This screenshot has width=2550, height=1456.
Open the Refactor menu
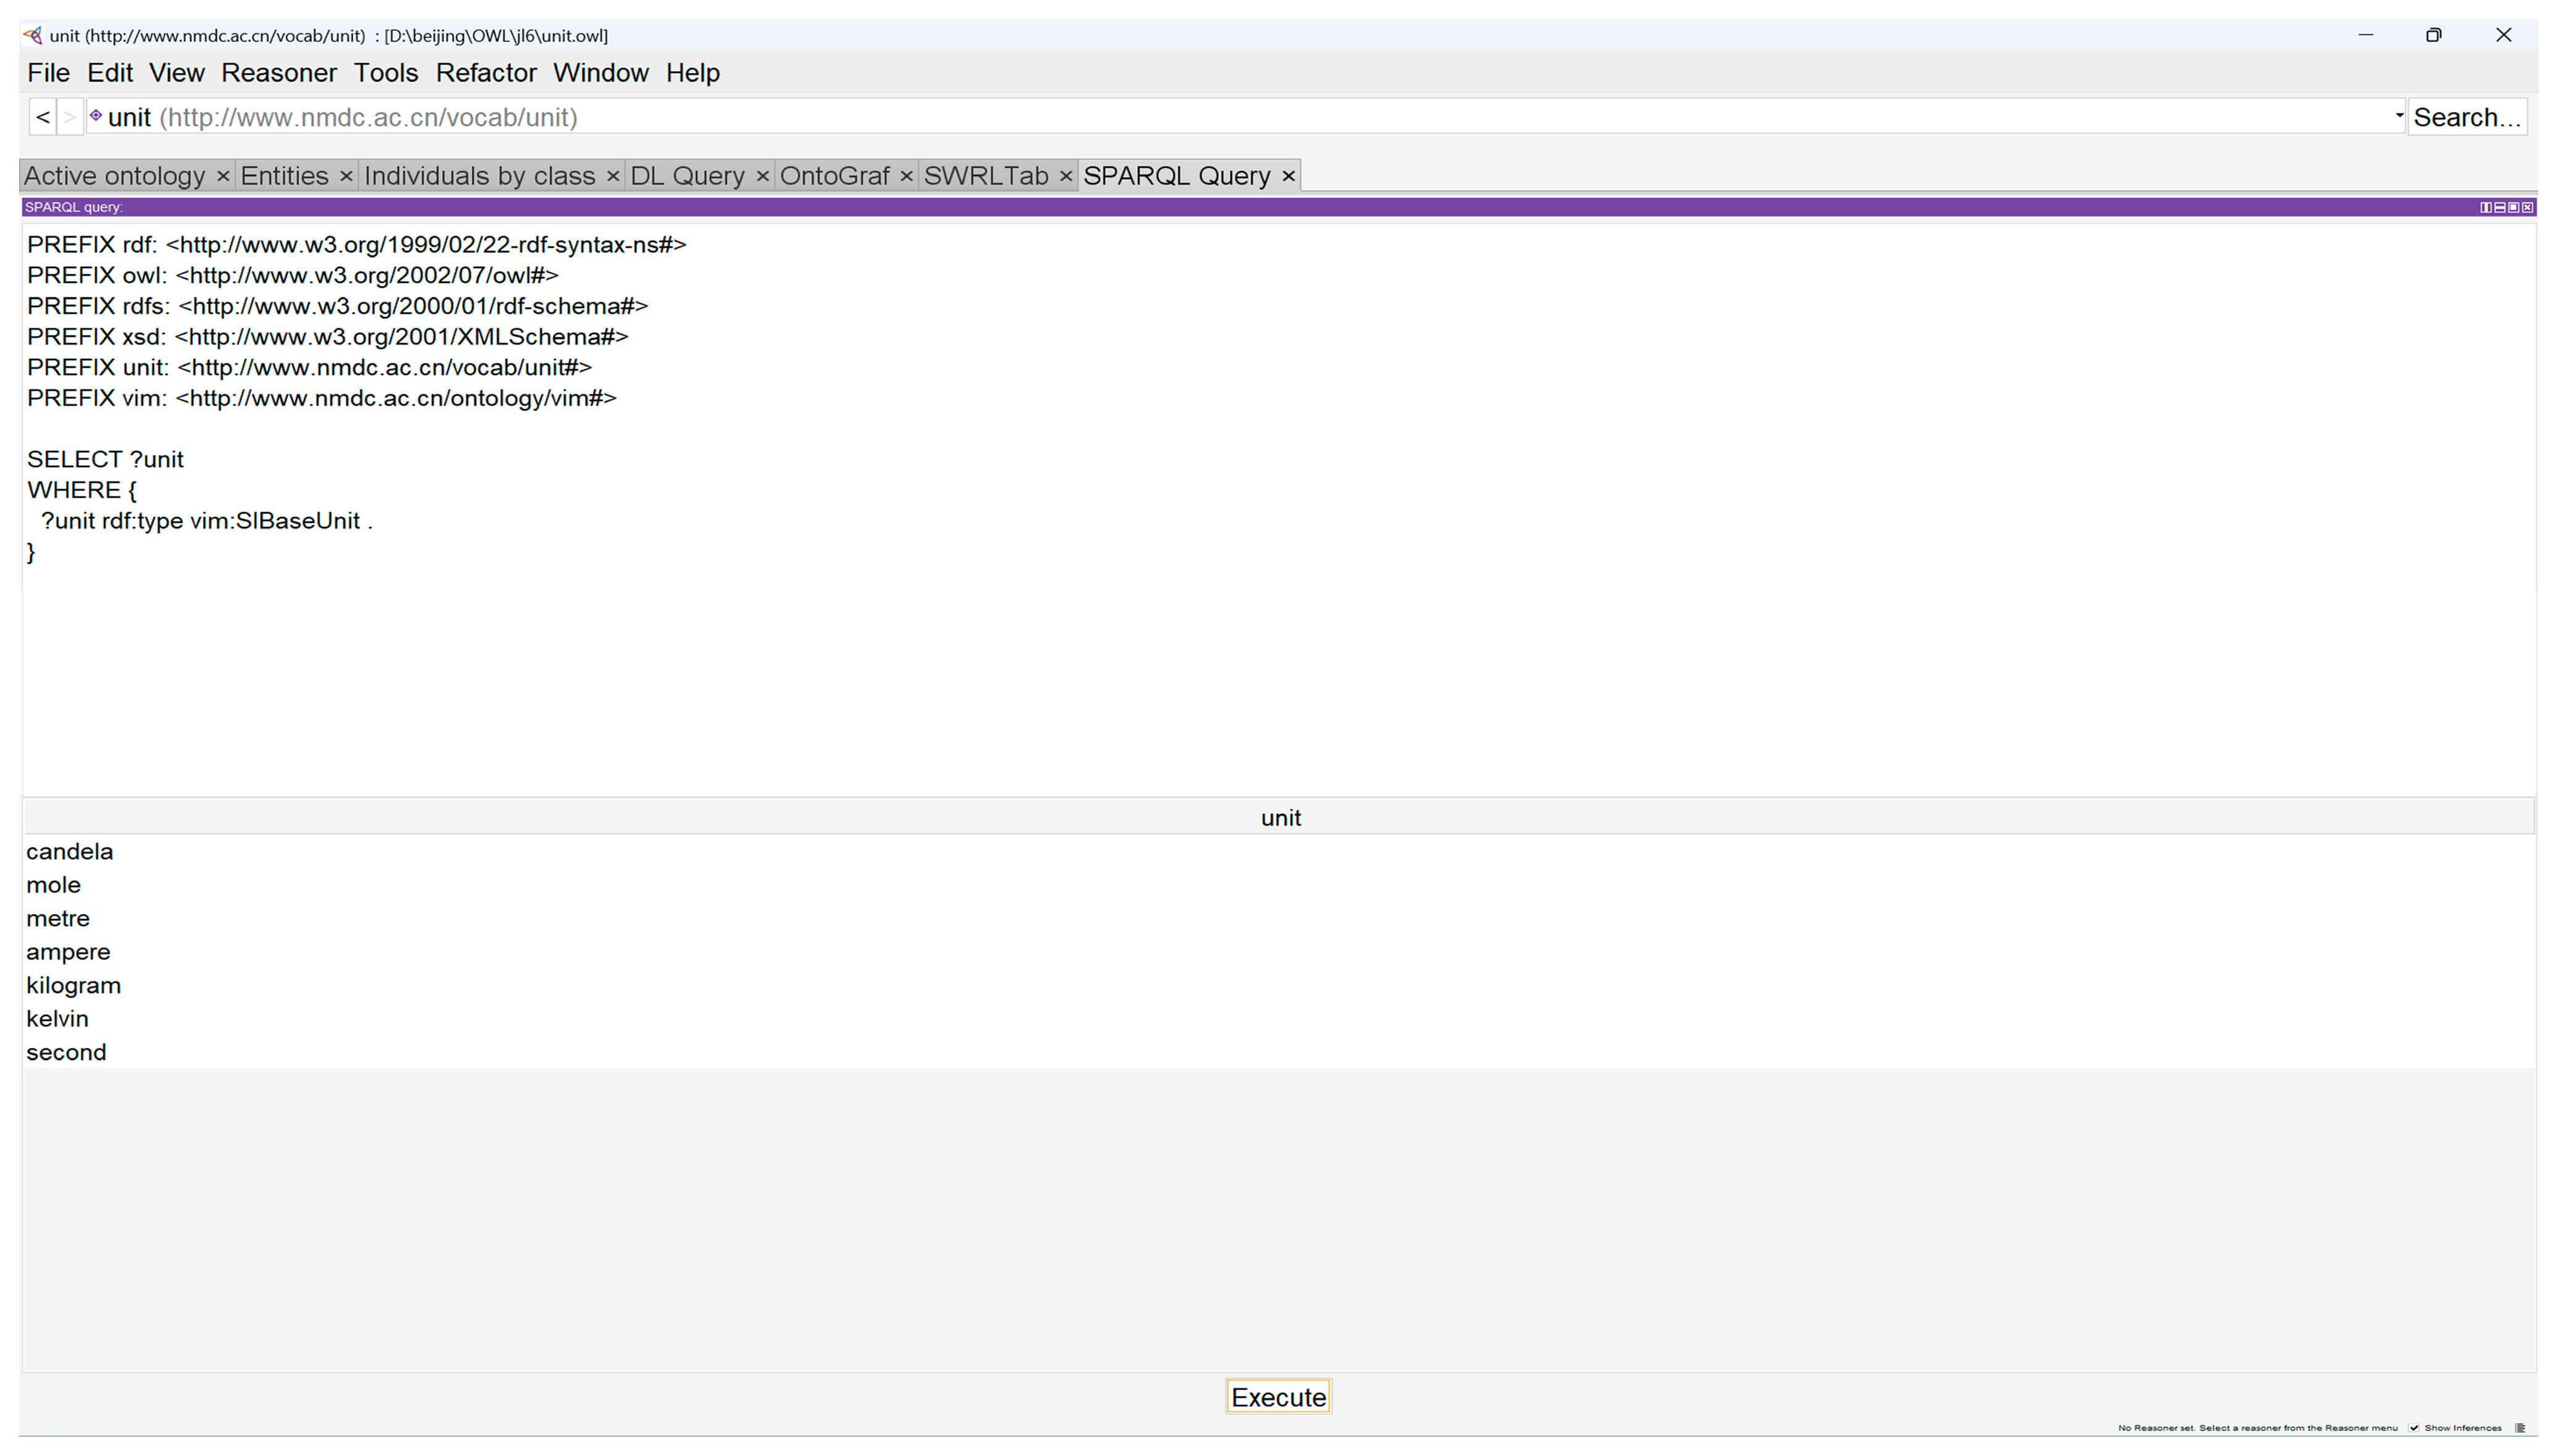pos(486,73)
